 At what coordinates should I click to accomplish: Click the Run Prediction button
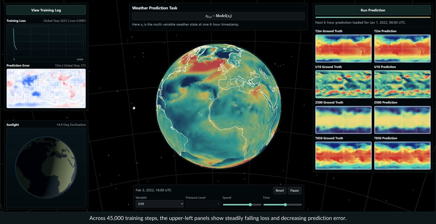373,10
